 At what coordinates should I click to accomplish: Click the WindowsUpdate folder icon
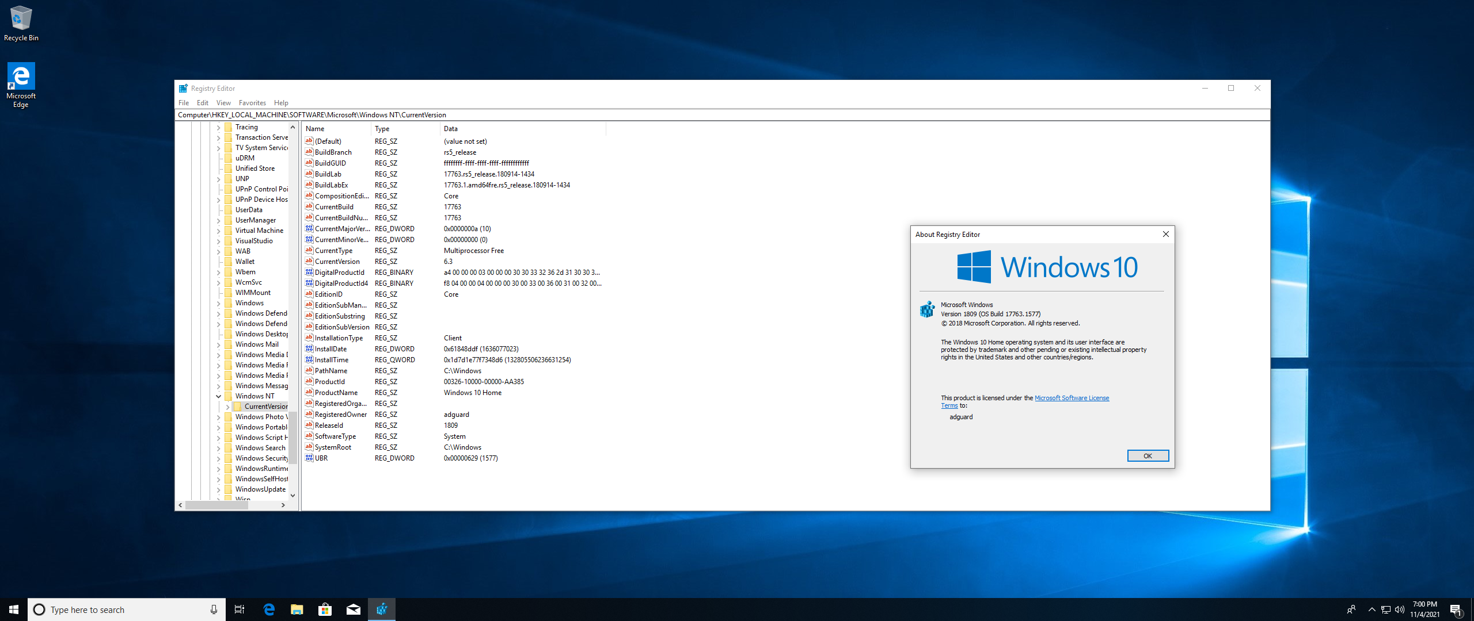pos(229,489)
